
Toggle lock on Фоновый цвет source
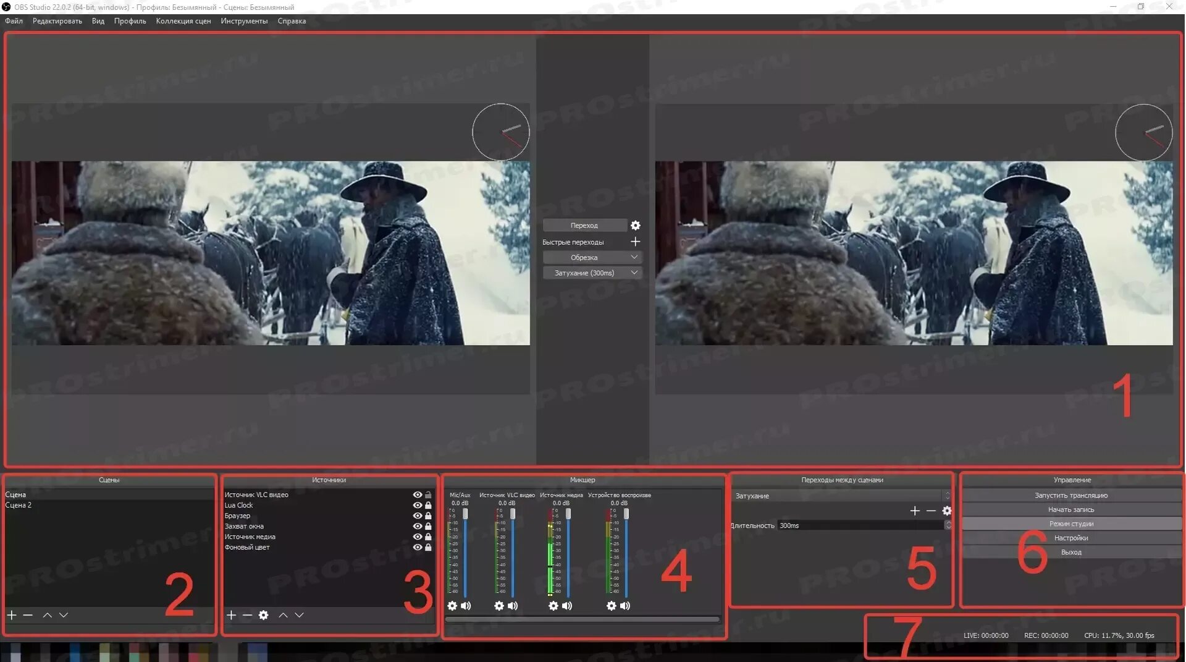[x=428, y=548]
